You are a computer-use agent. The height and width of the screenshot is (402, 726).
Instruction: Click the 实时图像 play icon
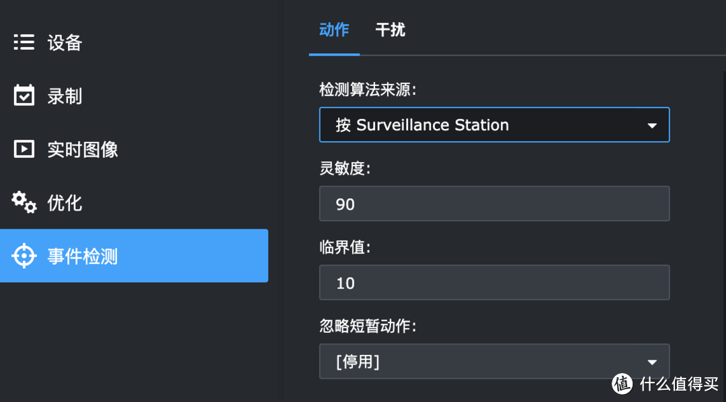(x=24, y=149)
